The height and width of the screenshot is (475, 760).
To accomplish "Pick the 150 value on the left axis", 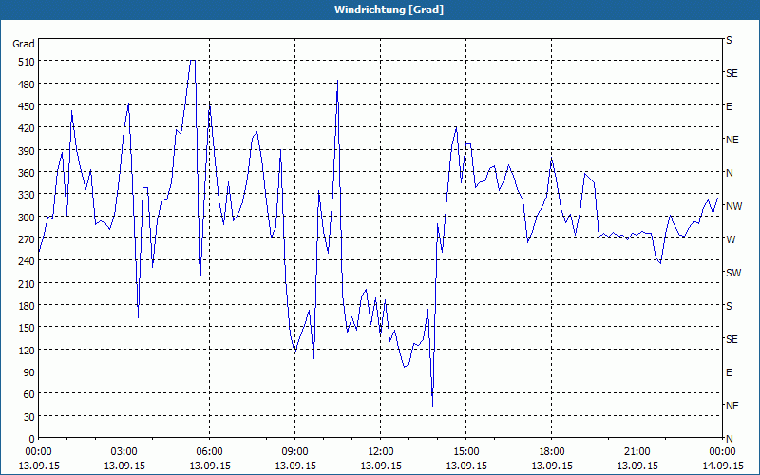I will tap(27, 328).
